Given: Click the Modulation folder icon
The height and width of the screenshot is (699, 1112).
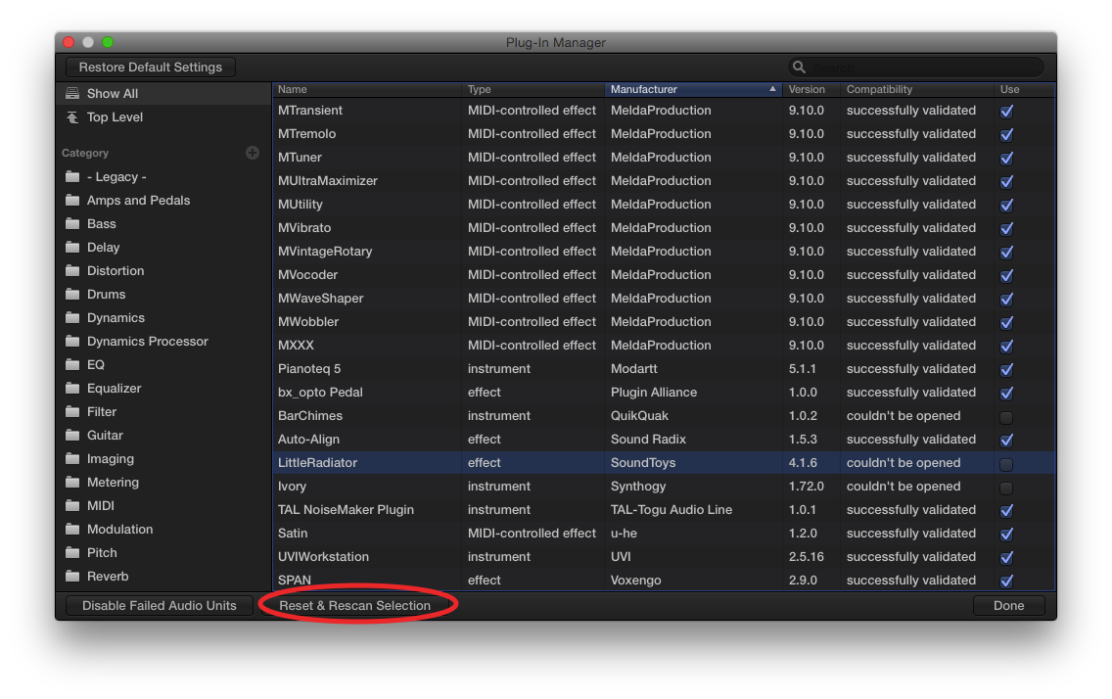Looking at the screenshot, I should 72,529.
